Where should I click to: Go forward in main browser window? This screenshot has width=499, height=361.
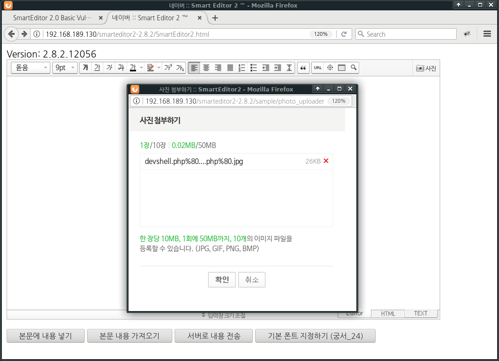[24, 34]
